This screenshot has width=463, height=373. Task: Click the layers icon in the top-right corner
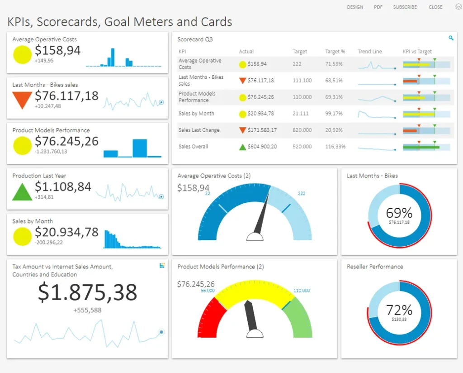[458, 7]
